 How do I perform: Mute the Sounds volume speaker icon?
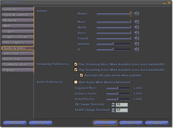137,38
